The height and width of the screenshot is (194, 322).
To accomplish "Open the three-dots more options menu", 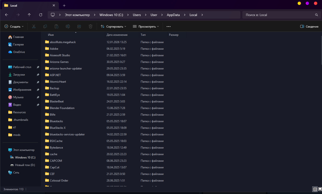I will pos(169,26).
